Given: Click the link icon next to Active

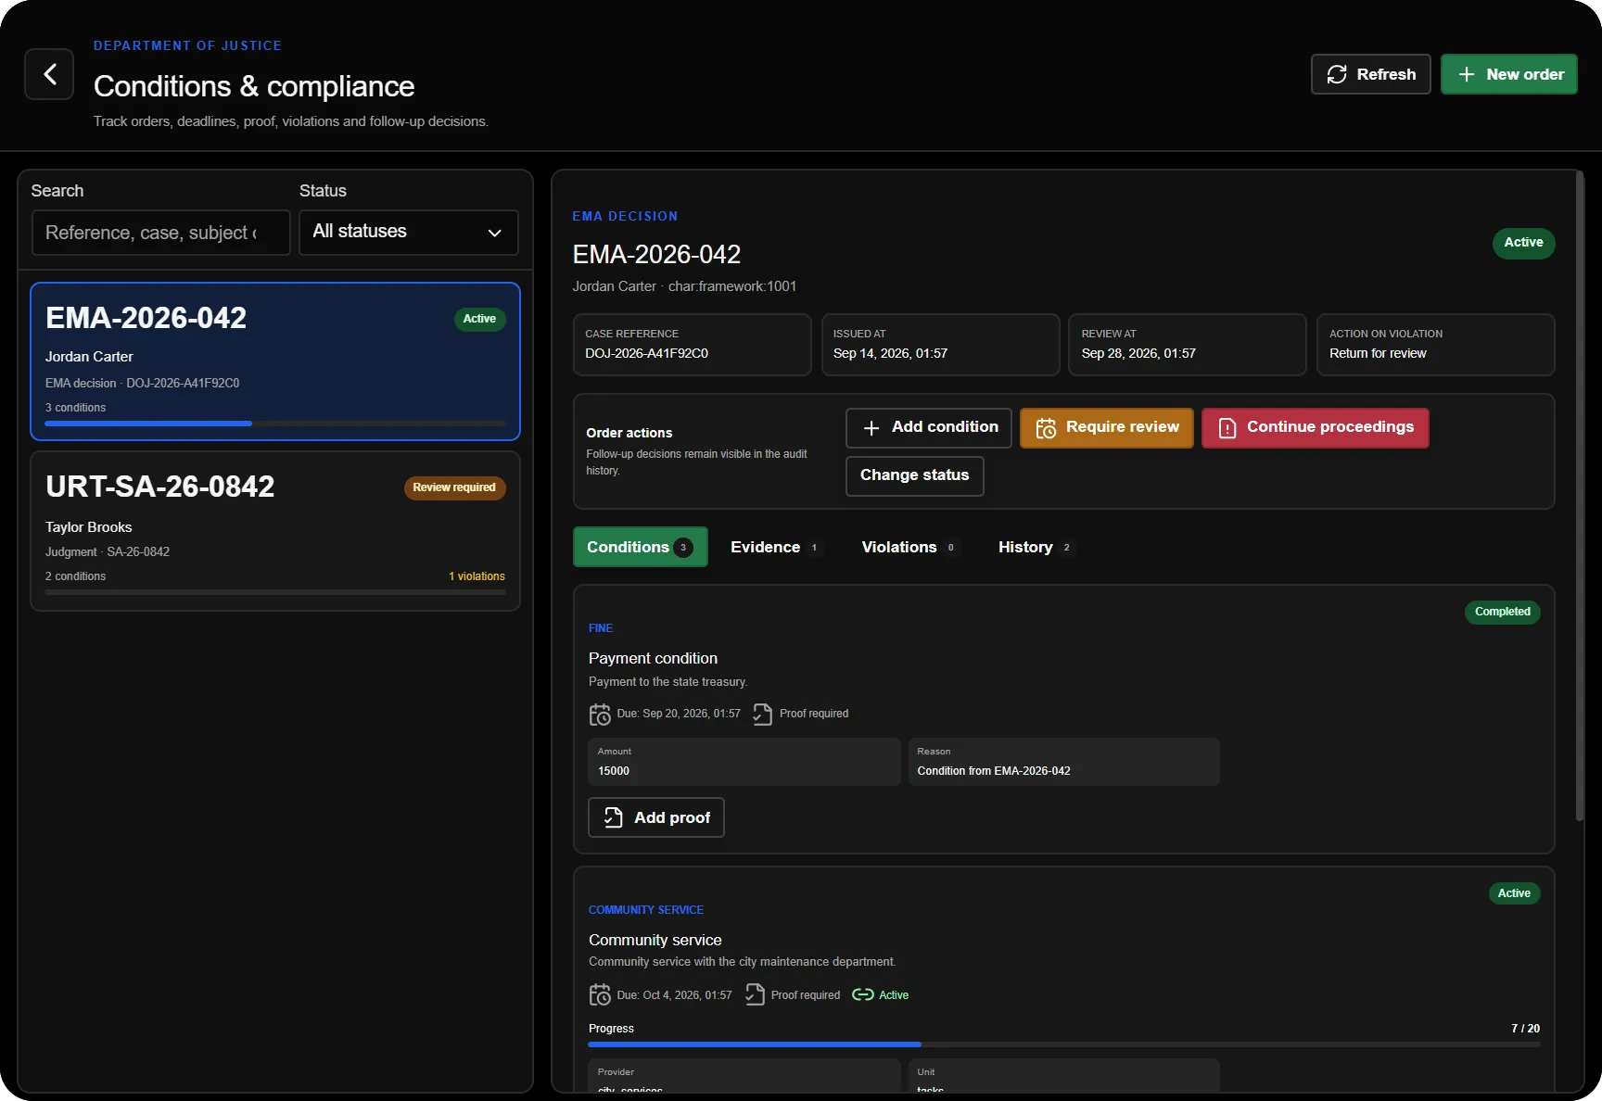Looking at the screenshot, I should (863, 995).
